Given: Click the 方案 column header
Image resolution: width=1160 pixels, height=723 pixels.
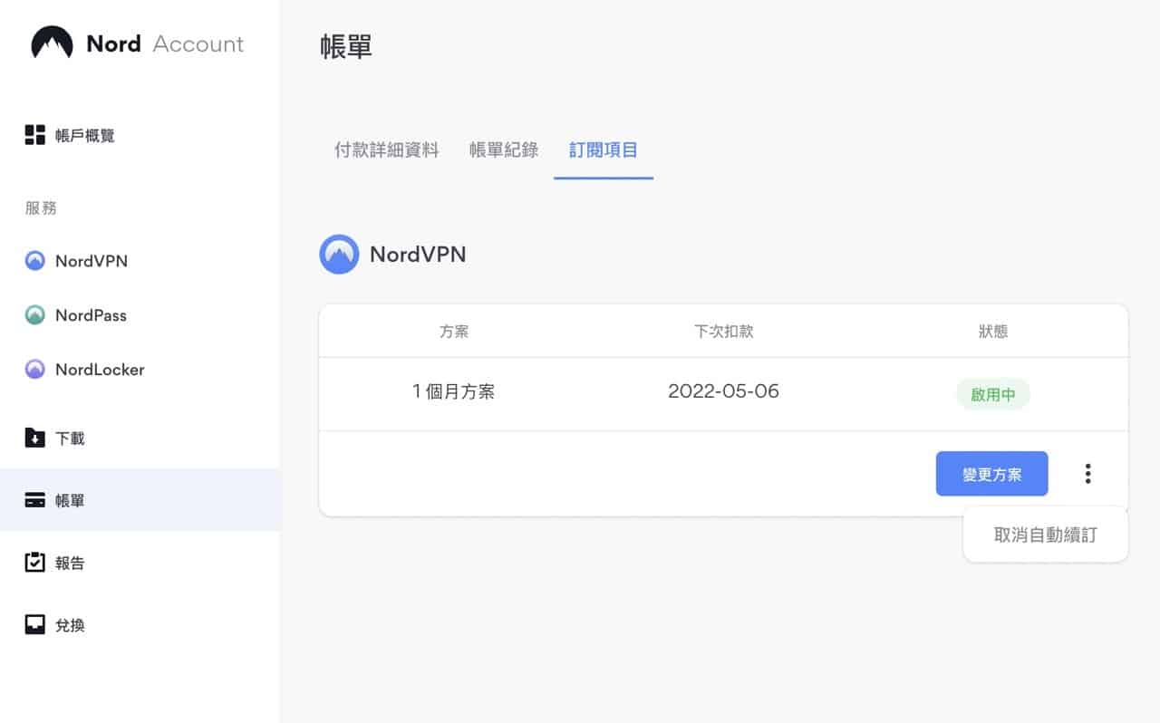Looking at the screenshot, I should [453, 332].
